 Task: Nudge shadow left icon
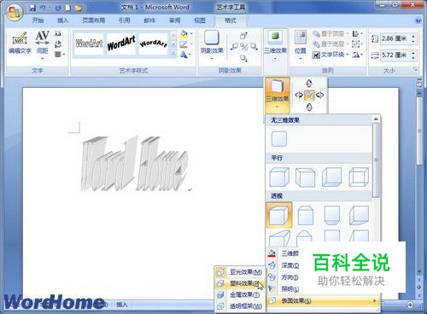234,47
